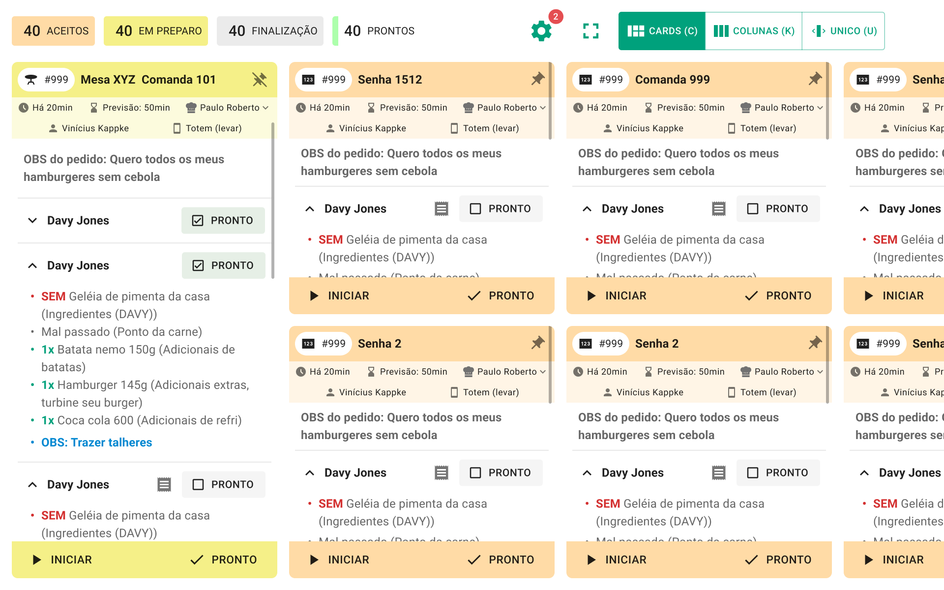944x590 pixels.
Task: Click INICIAR on Comanda 999 card
Action: [617, 296]
